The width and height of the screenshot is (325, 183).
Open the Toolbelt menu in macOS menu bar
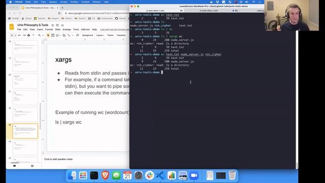coord(85,2)
